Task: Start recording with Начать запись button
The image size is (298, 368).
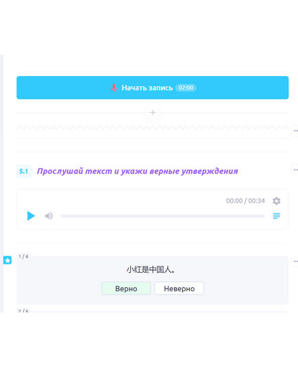Action: (x=153, y=88)
